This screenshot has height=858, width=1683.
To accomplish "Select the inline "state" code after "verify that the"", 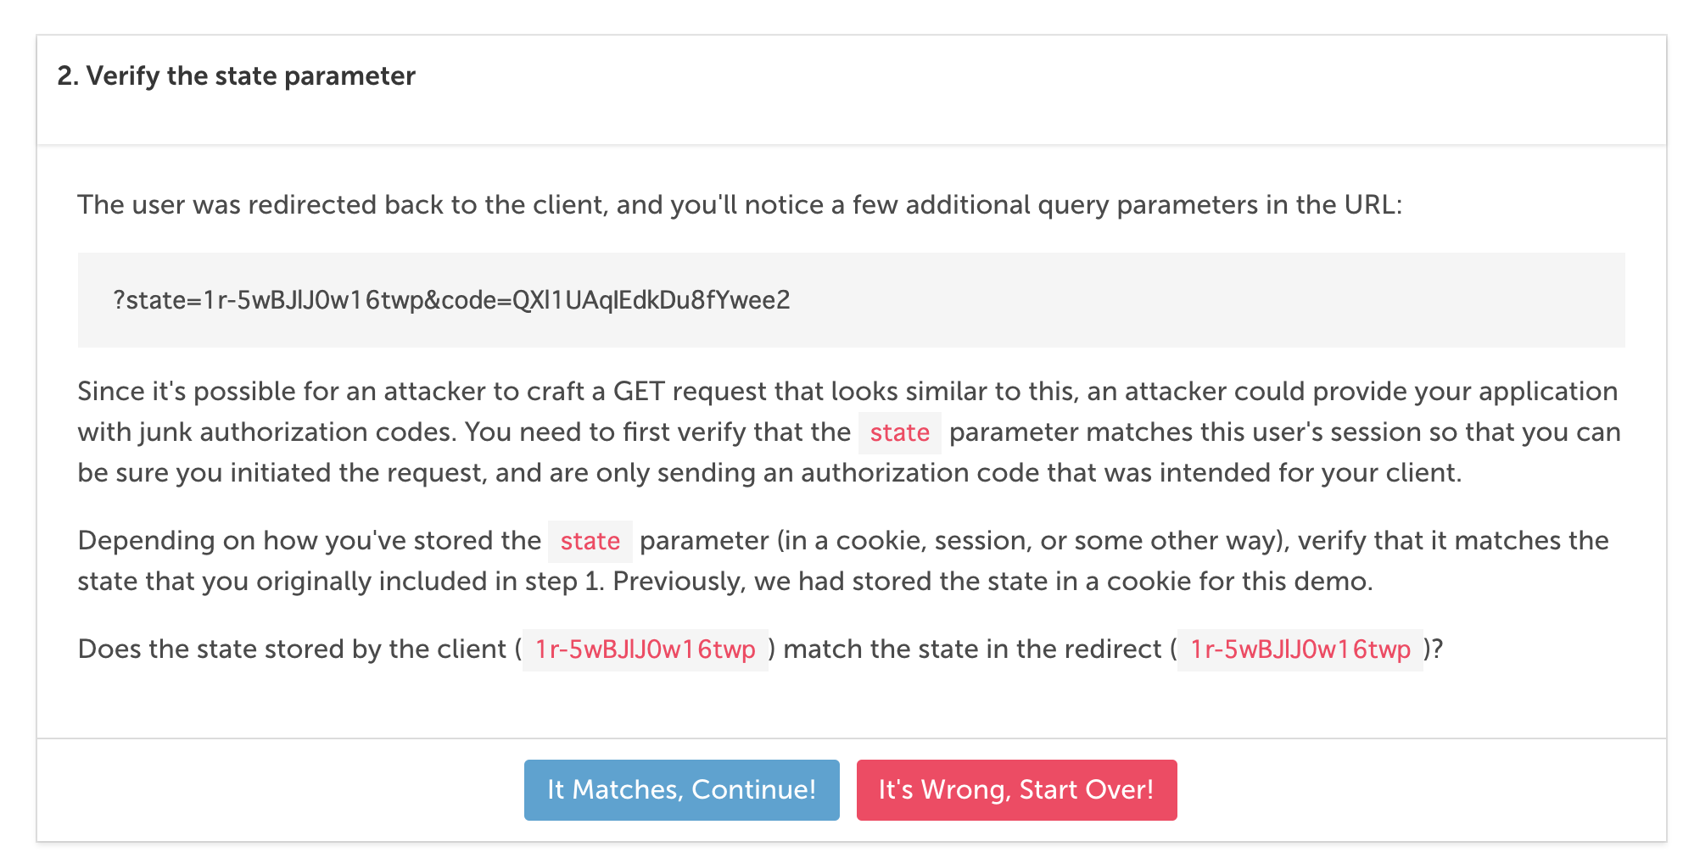I will [x=900, y=432].
